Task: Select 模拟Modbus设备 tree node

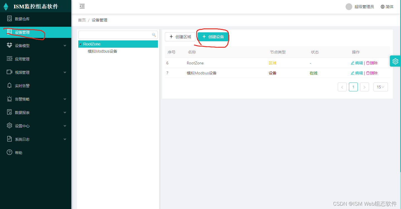Action: point(102,51)
